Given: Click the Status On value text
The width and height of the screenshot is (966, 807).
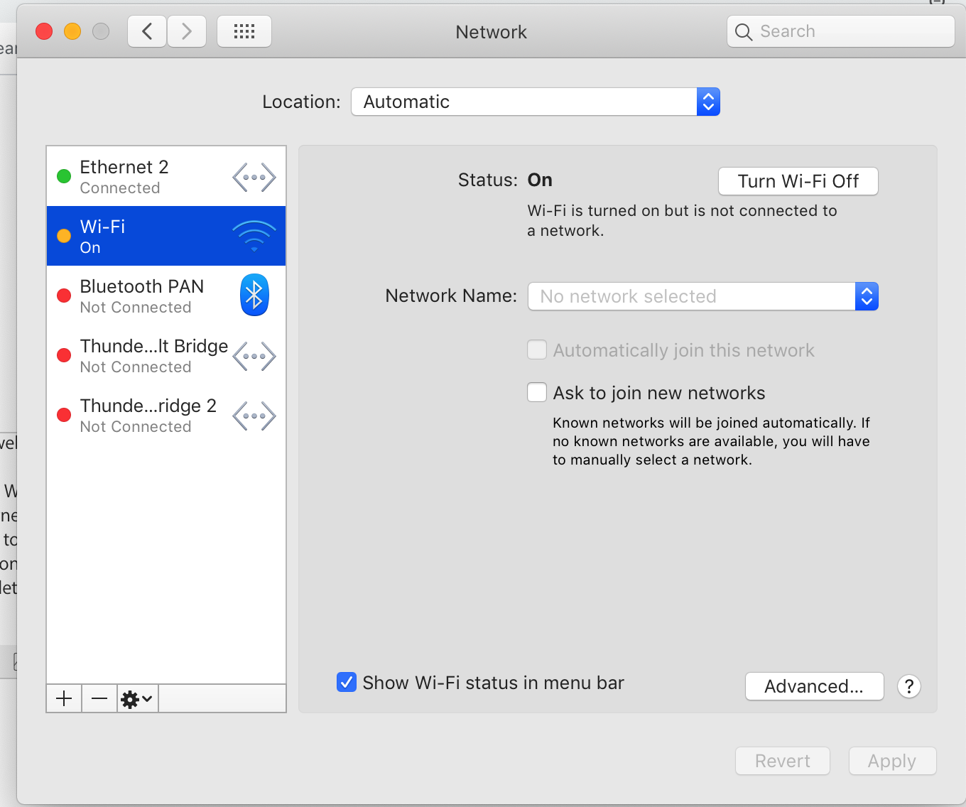Looking at the screenshot, I should (540, 180).
